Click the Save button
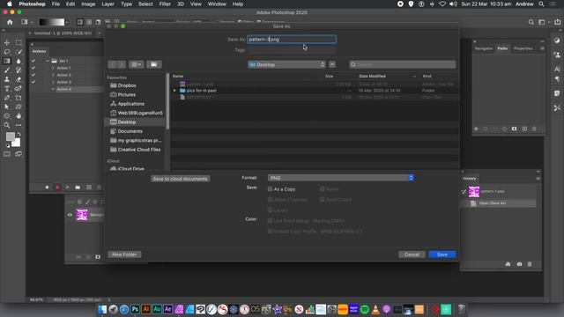564x317 pixels. (442, 254)
